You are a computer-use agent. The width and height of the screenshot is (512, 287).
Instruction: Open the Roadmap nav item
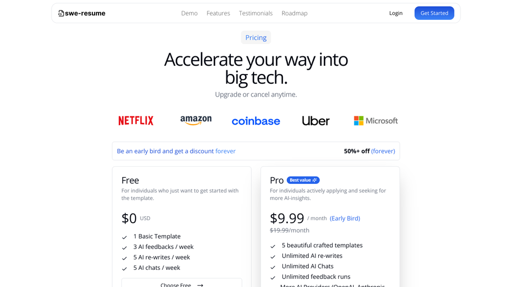[x=294, y=13]
